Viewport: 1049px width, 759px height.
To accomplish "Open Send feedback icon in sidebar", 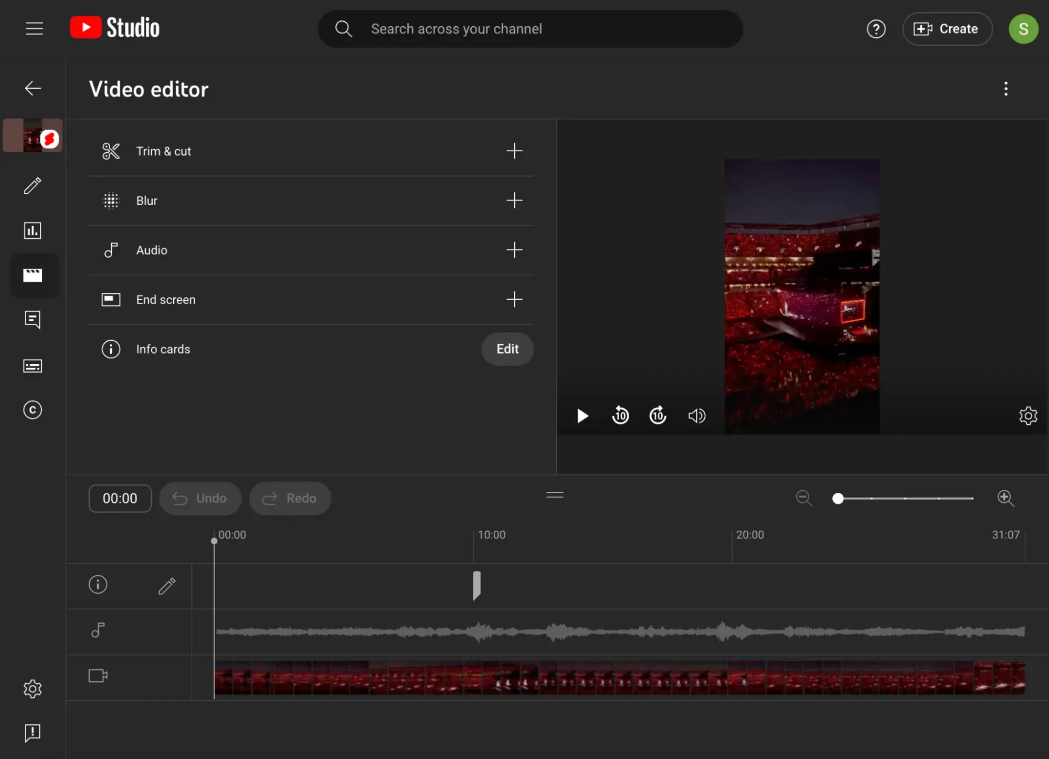I will [33, 733].
